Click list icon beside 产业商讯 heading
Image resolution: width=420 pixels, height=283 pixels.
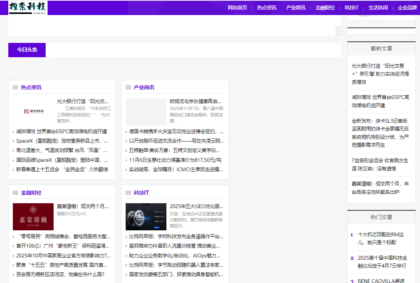(128, 87)
